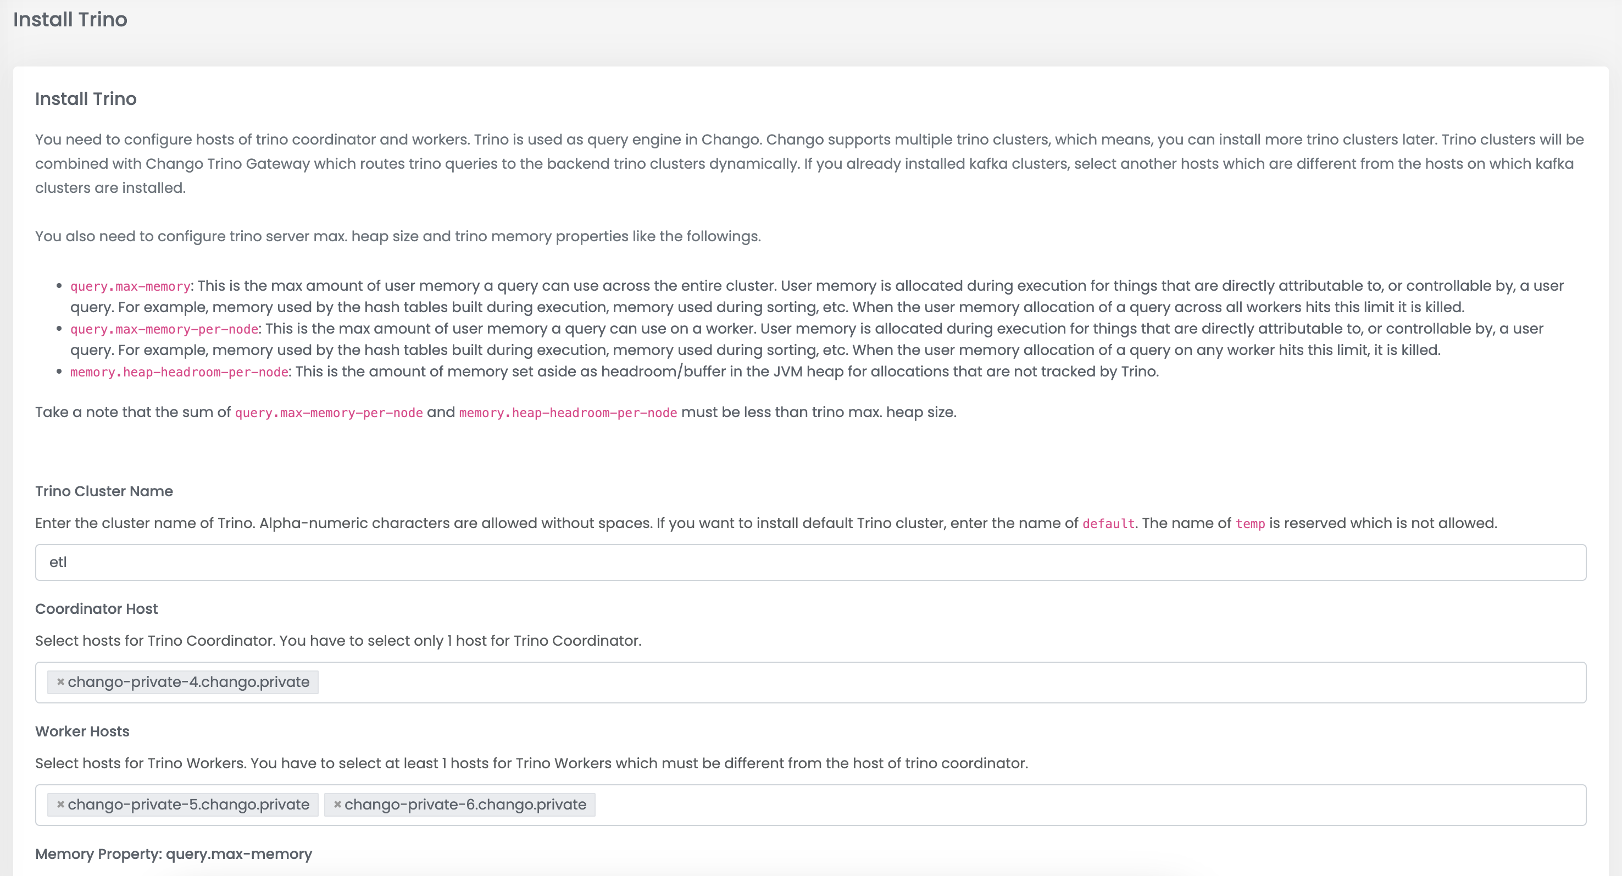
Task: Click the query.max-memory-per-node bullet code term
Action: 164,329
